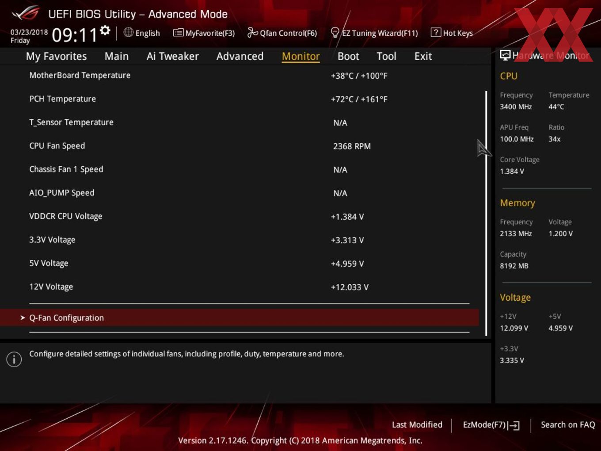
Task: Click the EZ Tuning Wizard bulb icon
Action: click(335, 32)
